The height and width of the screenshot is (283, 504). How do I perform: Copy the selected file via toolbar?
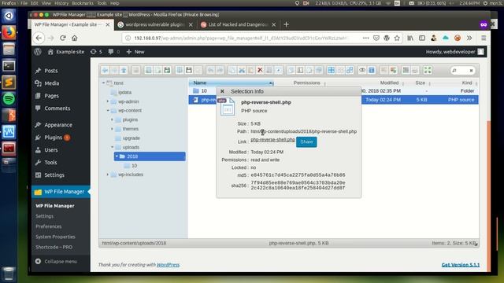point(232,70)
